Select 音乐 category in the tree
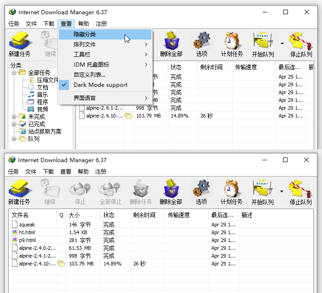 coord(42,95)
